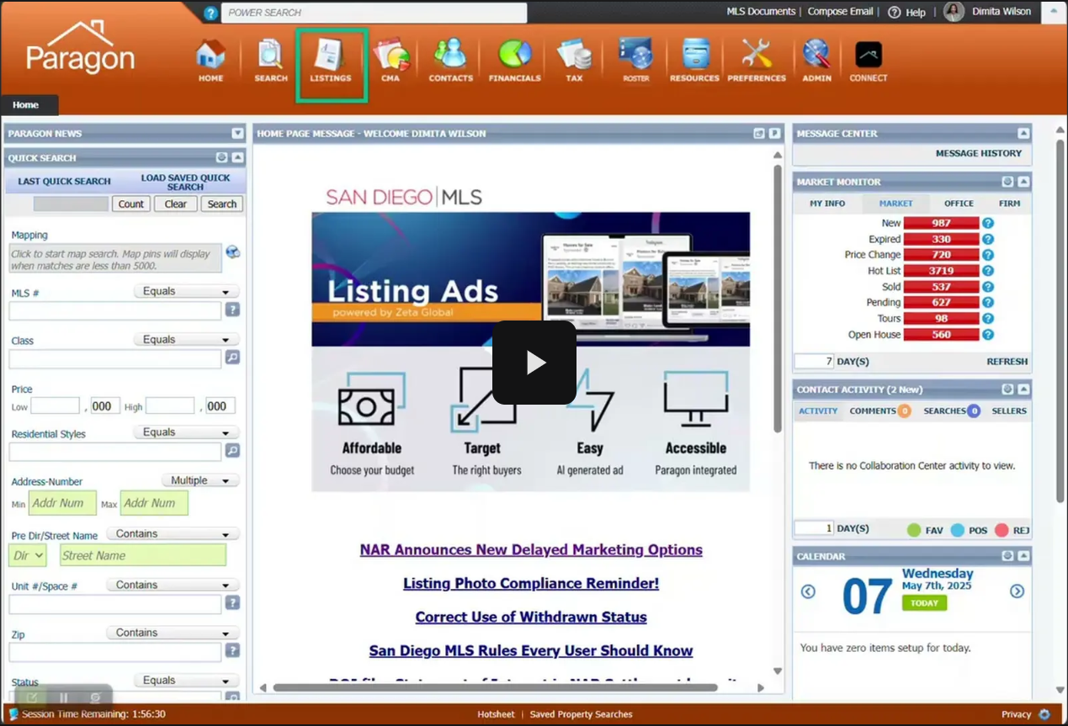Open the Contacts toolbar icon
The height and width of the screenshot is (726, 1068).
(450, 61)
